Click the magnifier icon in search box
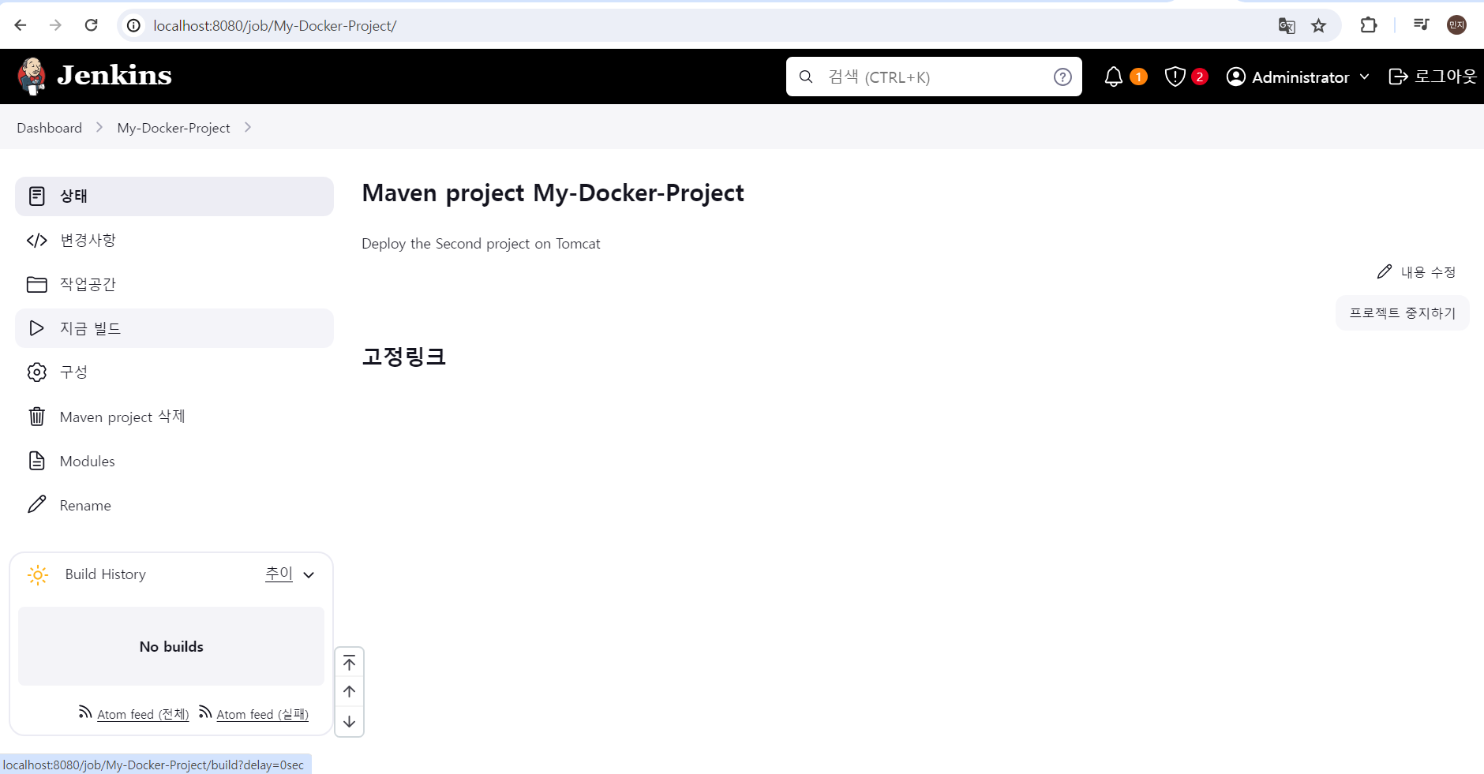Viewport: 1484px width, 774px height. point(806,77)
